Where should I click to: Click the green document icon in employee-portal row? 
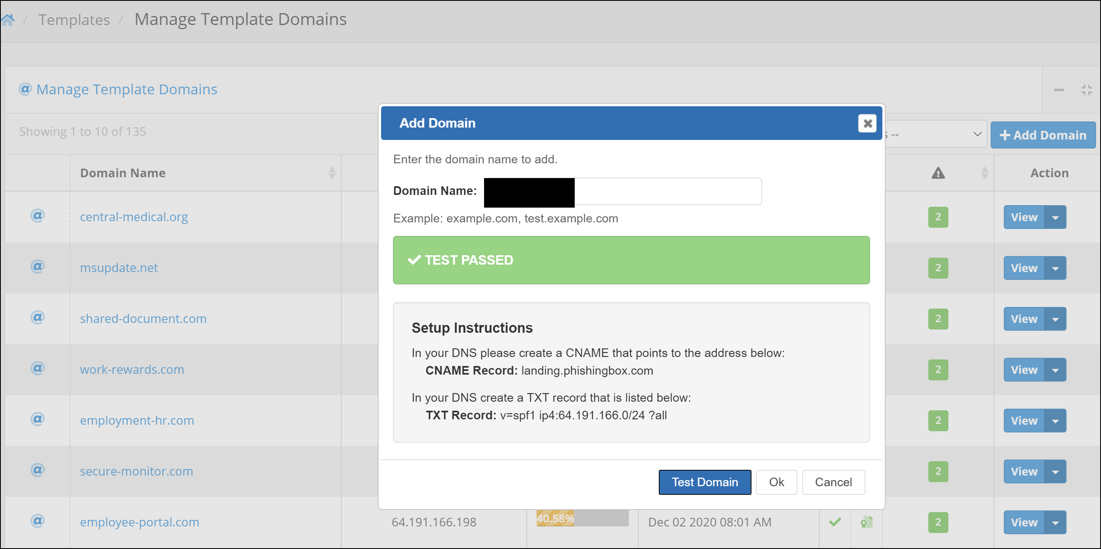coord(866,522)
